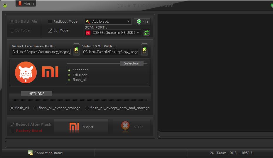This screenshot has width=273, height=158.
Task: Click the STOP button
Action: pos(132,127)
